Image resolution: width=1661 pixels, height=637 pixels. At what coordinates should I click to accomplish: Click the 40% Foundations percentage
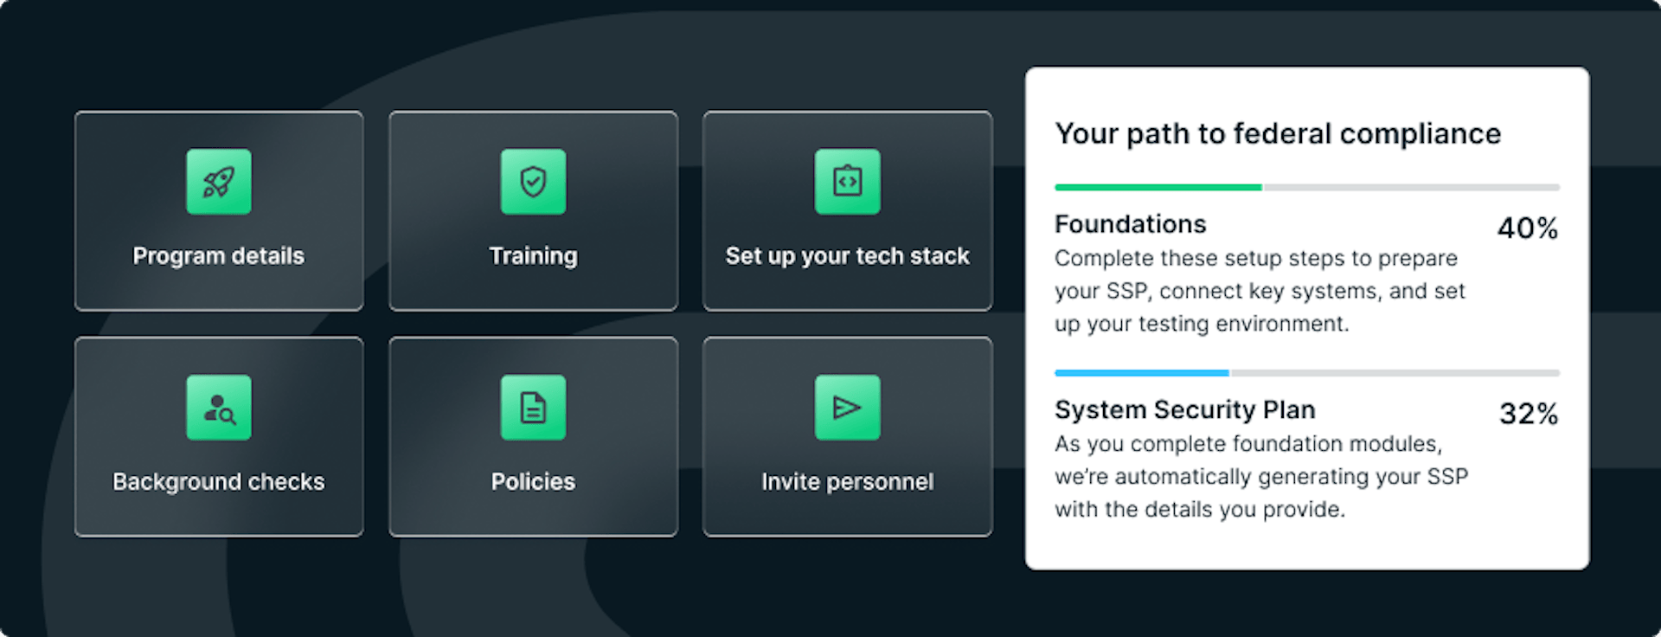[x=1527, y=228]
